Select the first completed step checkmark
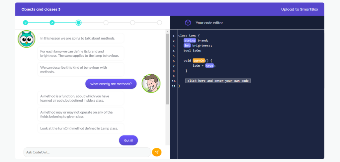Image resolution: width=340 pixels, height=162 pixels. click(x=26, y=23)
